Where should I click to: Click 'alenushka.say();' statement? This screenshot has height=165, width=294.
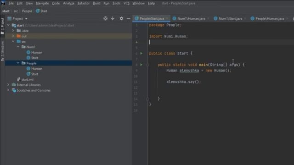point(184,82)
